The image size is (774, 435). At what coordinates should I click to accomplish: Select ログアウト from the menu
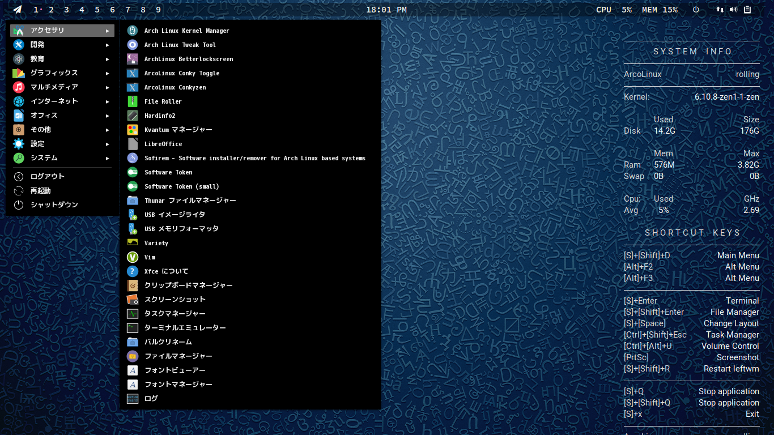[x=62, y=177]
